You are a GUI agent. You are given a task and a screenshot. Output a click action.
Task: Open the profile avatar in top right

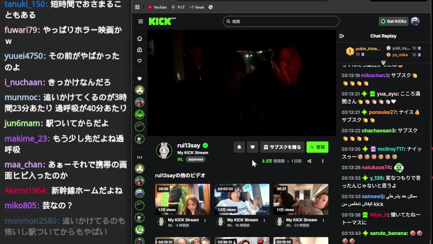415,21
